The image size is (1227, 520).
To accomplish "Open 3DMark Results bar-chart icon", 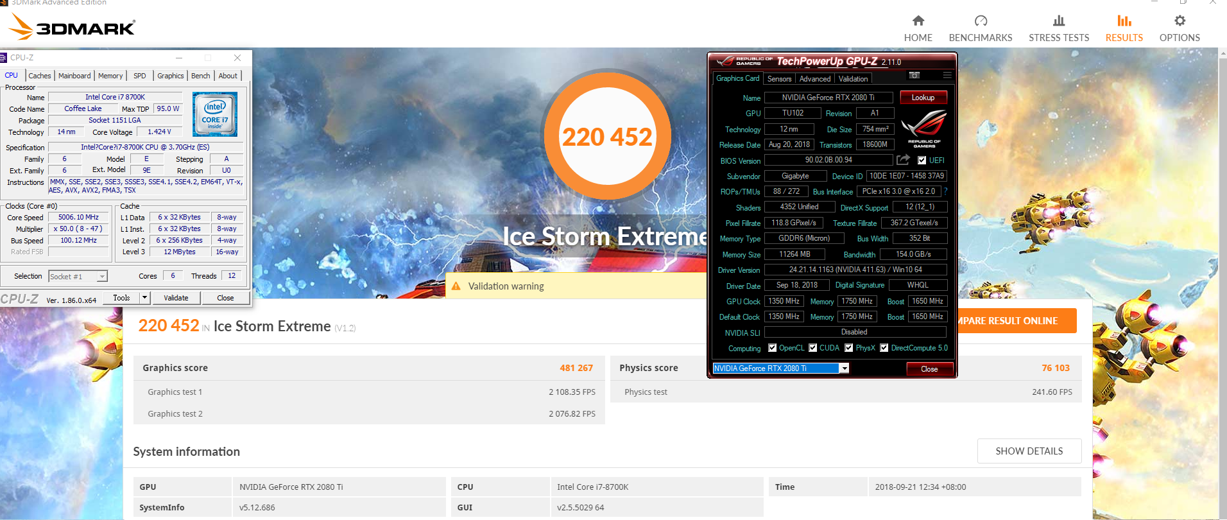I will pos(1124,21).
